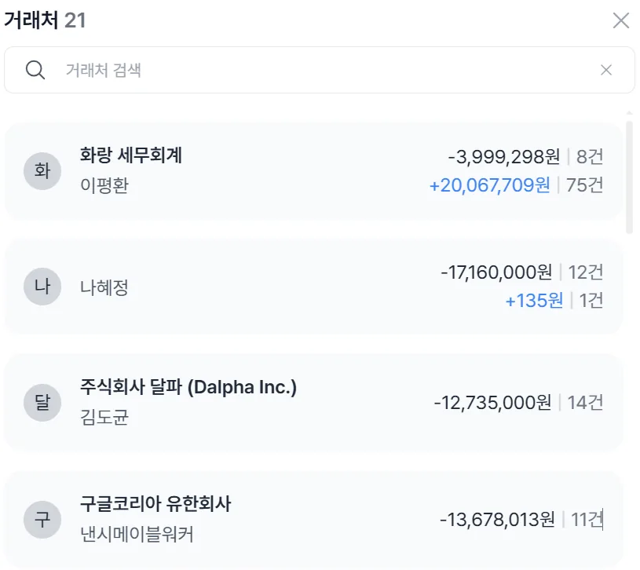Click the +135원 deposit amount

[534, 301]
